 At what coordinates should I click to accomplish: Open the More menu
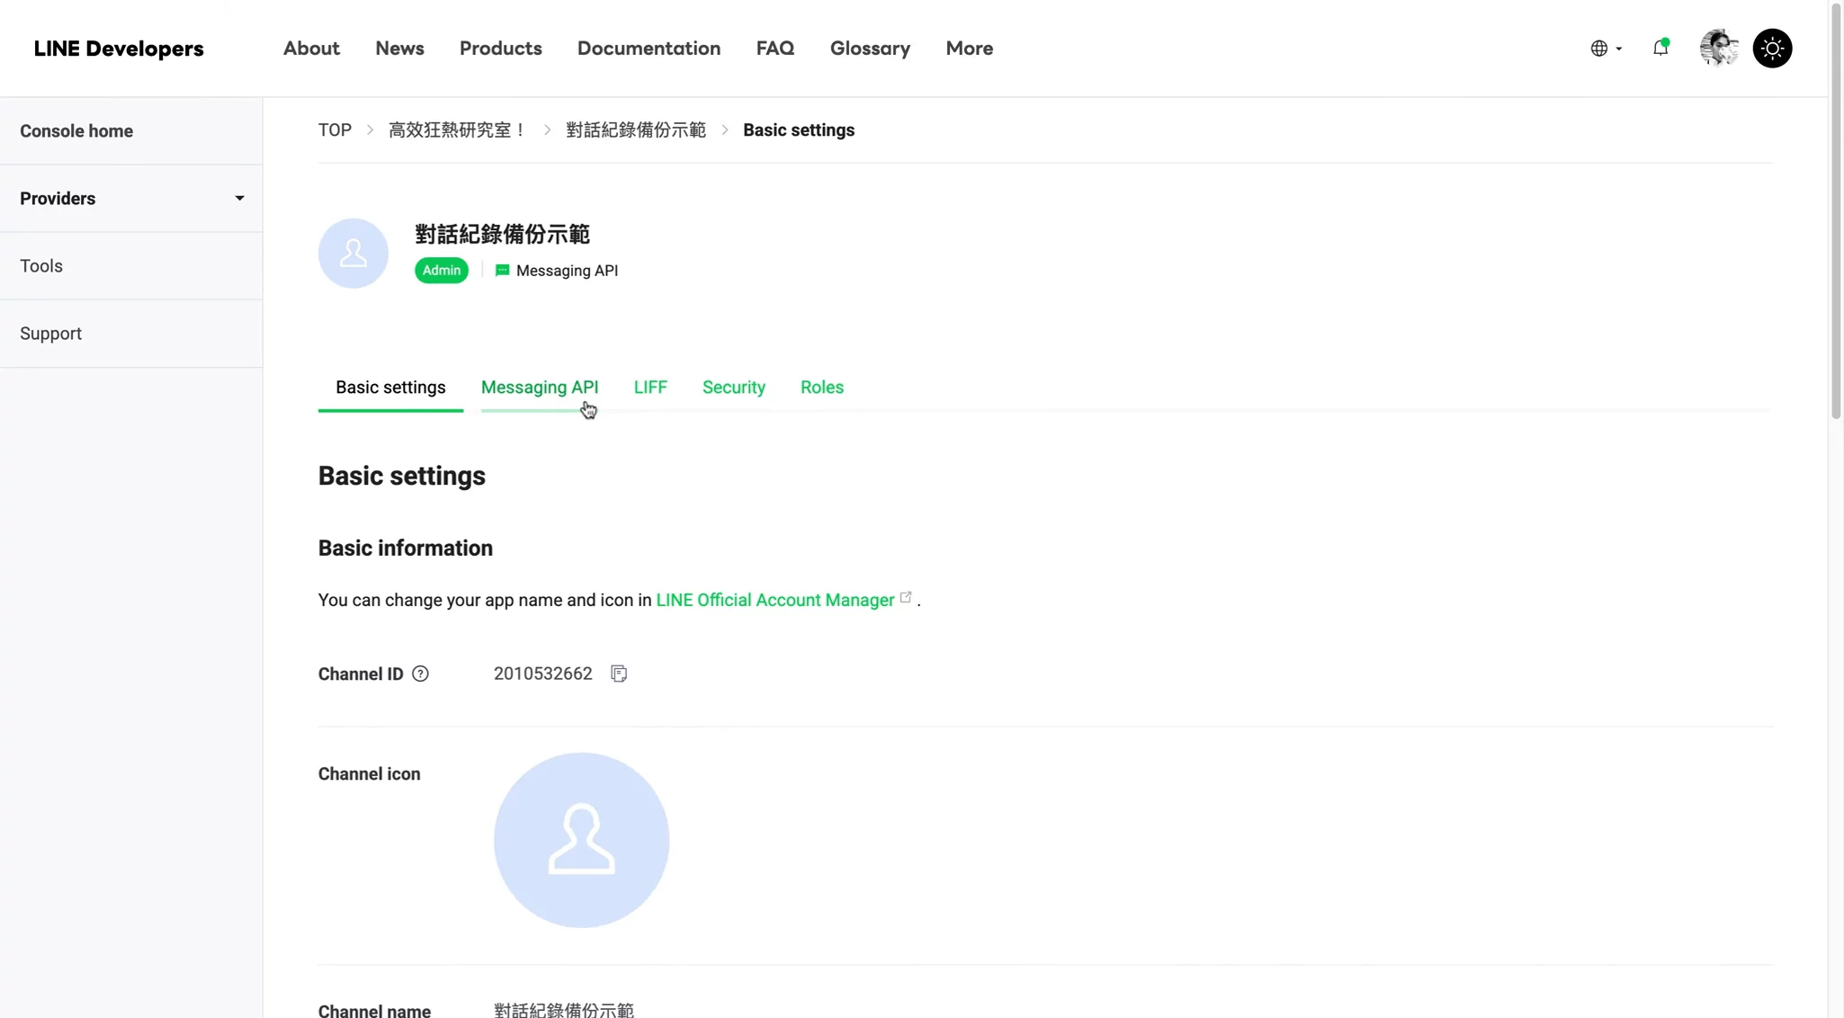click(x=969, y=49)
